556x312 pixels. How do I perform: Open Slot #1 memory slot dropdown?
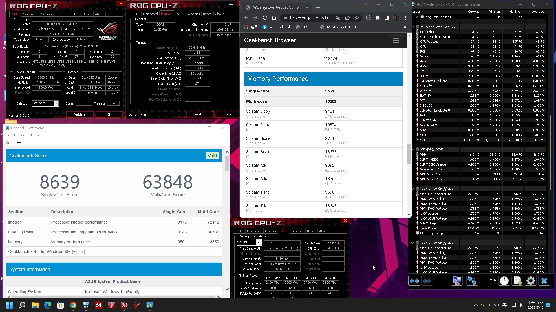[258, 242]
